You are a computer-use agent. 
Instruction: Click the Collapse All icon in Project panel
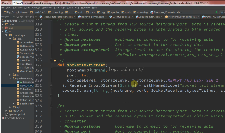(x=22, y=17)
